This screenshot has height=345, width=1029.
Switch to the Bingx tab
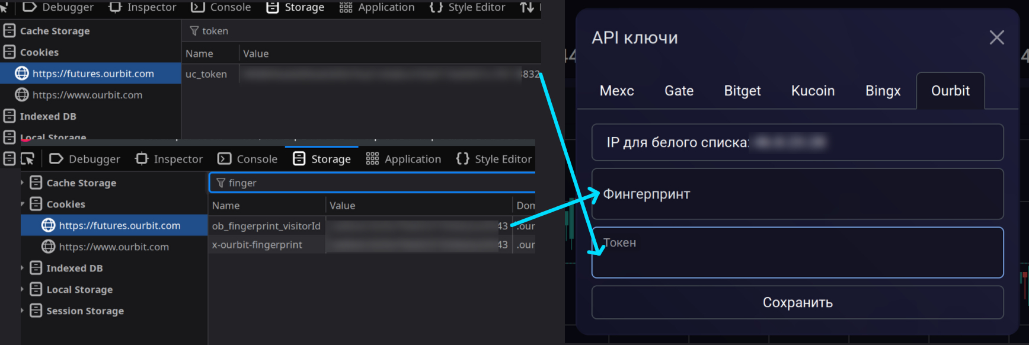click(x=883, y=91)
